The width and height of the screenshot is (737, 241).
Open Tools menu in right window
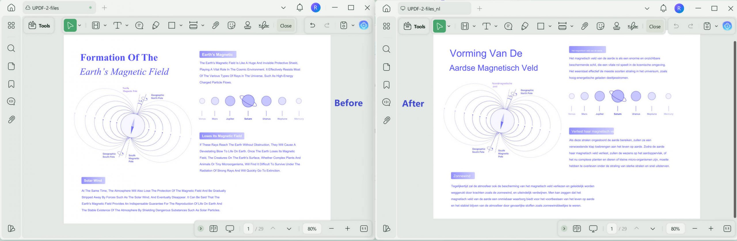(x=414, y=26)
